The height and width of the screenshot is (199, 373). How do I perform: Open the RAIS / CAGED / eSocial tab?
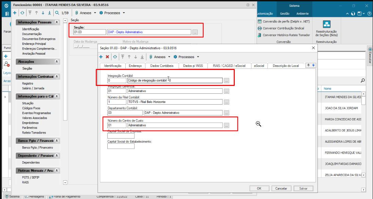tap(229, 66)
